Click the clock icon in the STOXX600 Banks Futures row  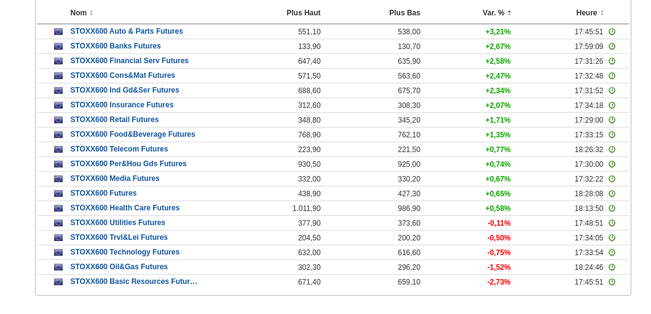coord(612,47)
